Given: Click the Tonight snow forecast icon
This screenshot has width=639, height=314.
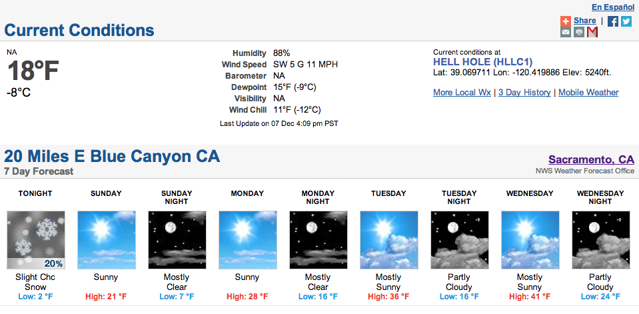Looking at the screenshot, I should [x=36, y=240].
